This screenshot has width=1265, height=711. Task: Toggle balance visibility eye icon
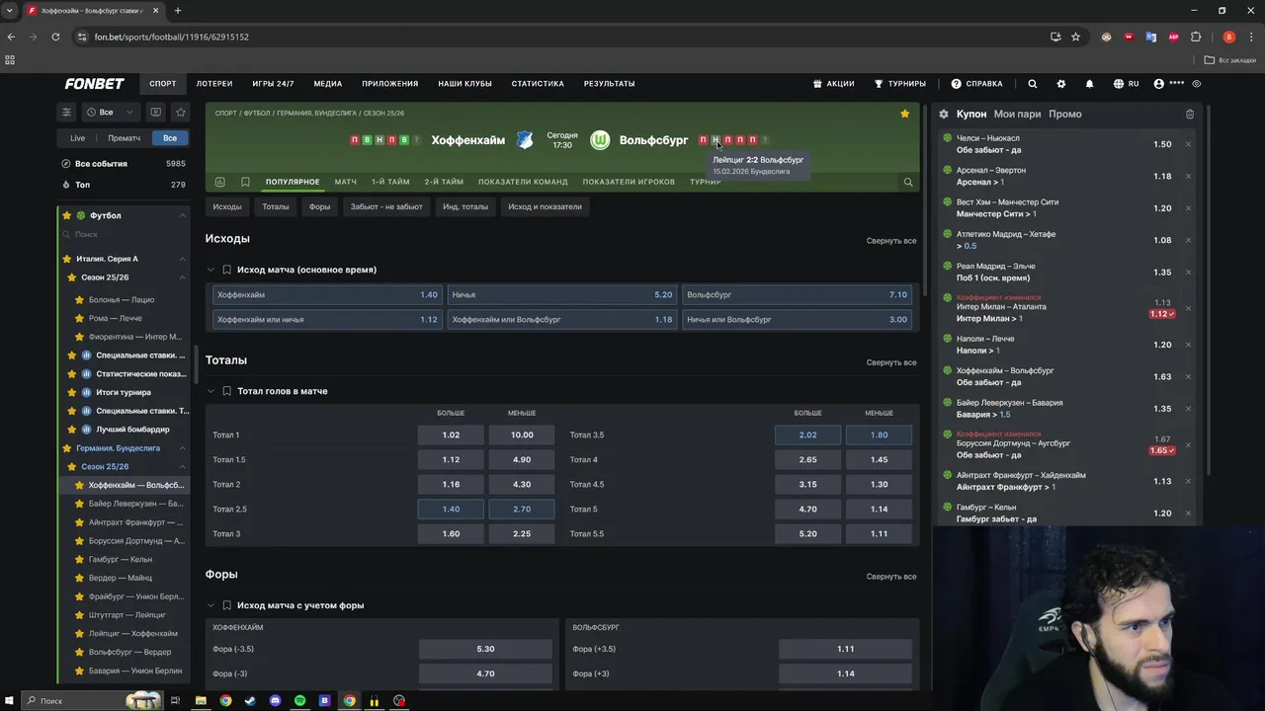[1197, 84]
